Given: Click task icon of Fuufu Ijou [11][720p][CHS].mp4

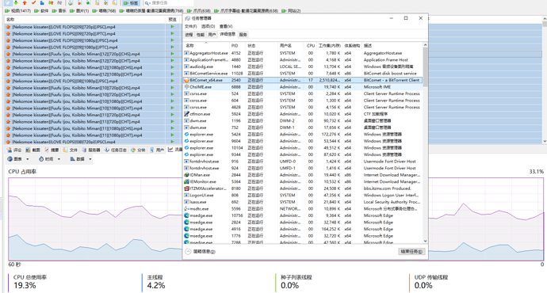Looking at the screenshot, I should [x=8, y=115].
